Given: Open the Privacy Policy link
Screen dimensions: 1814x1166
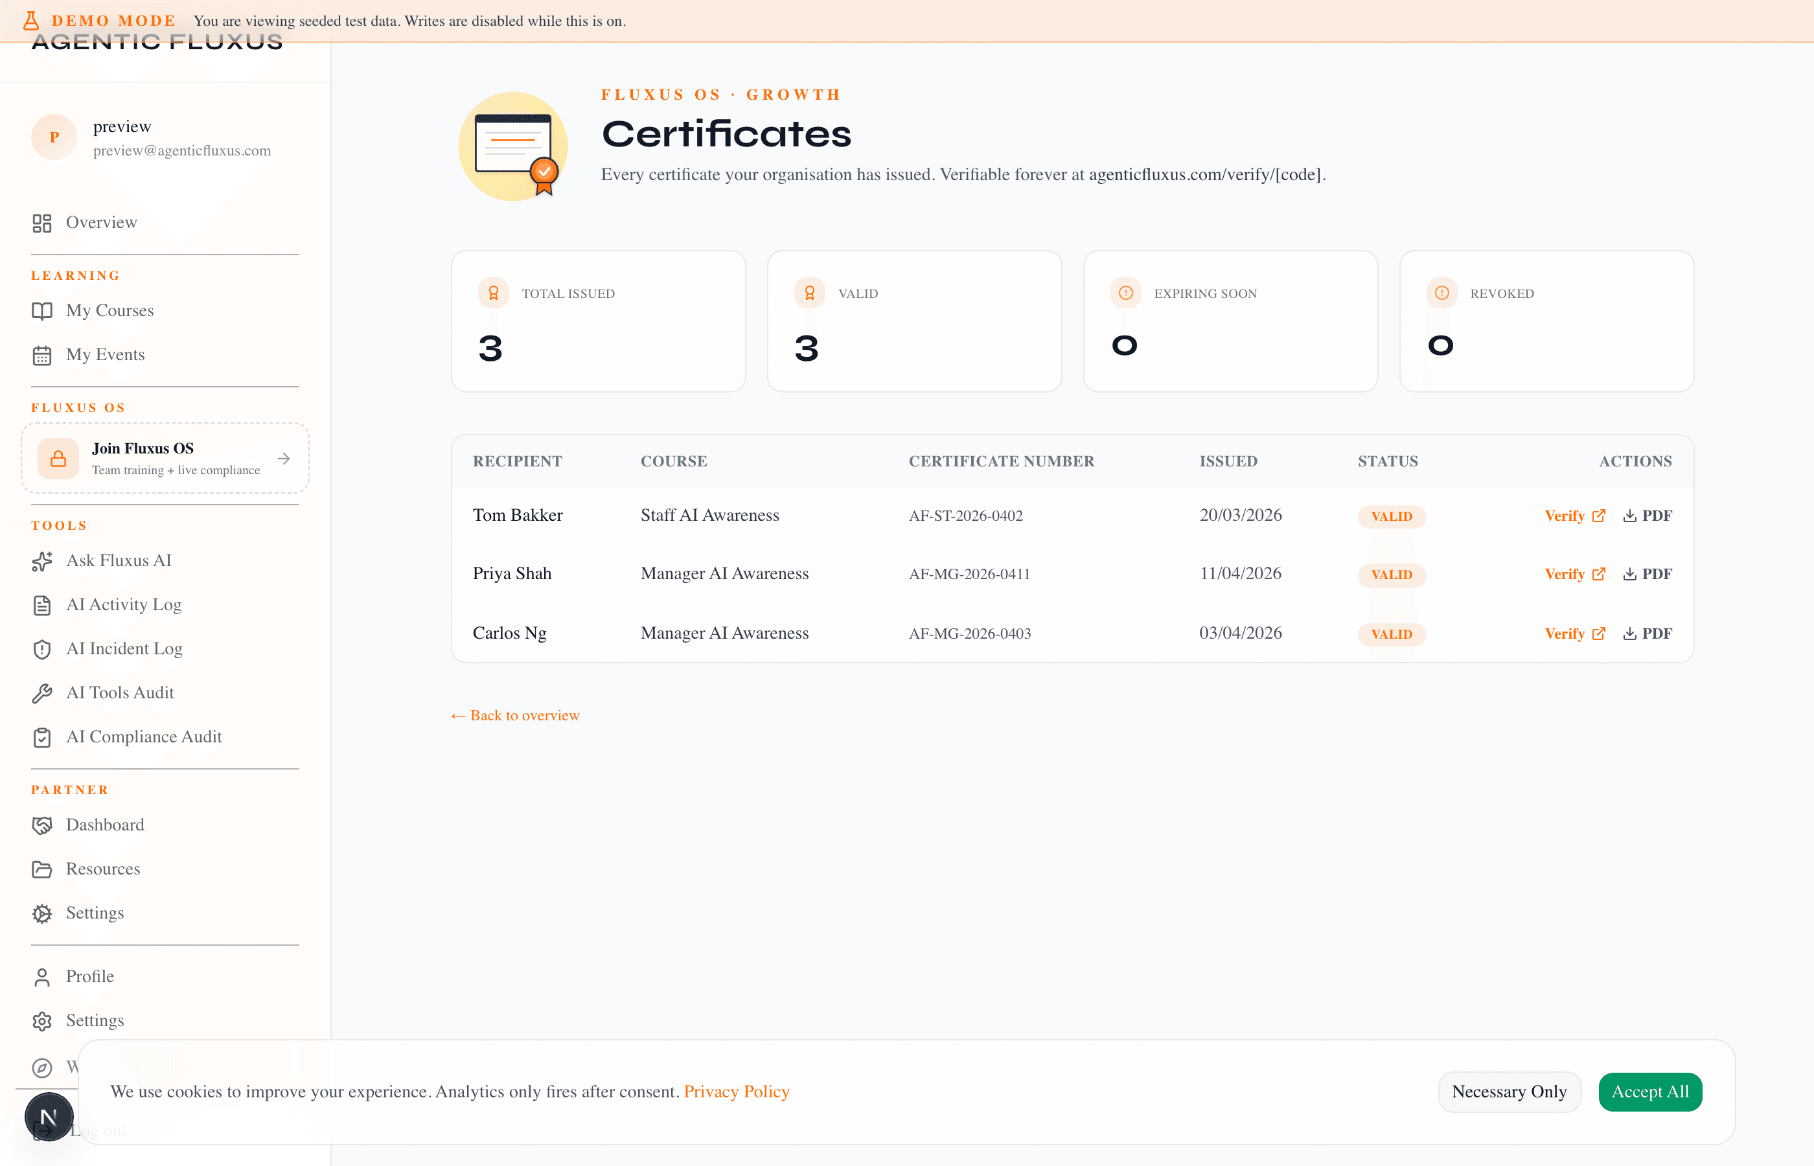Looking at the screenshot, I should coord(737,1091).
